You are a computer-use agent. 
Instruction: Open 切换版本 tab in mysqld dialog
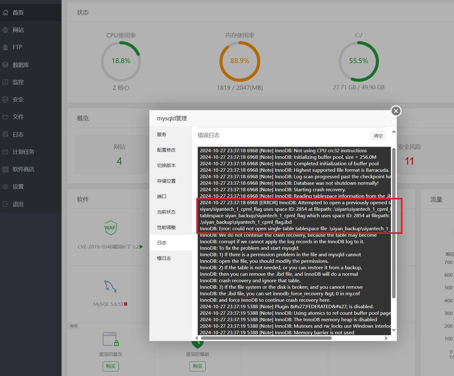pos(171,166)
